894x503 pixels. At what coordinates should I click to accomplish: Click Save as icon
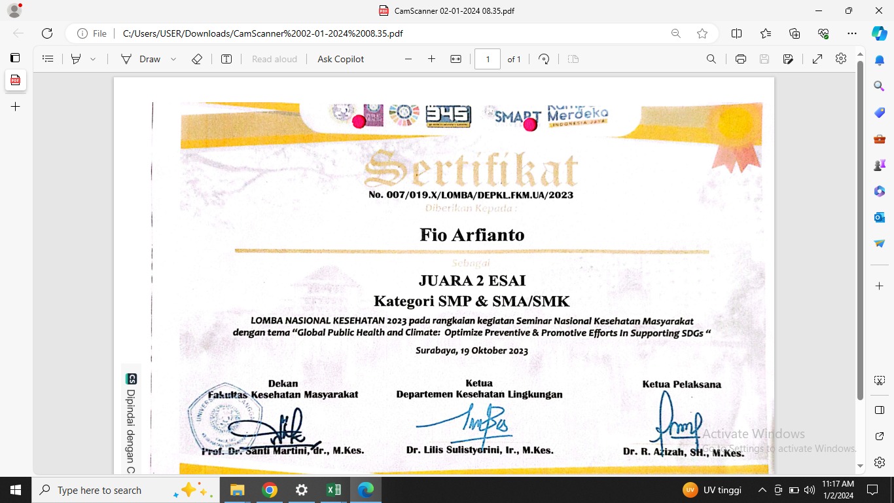pos(788,59)
